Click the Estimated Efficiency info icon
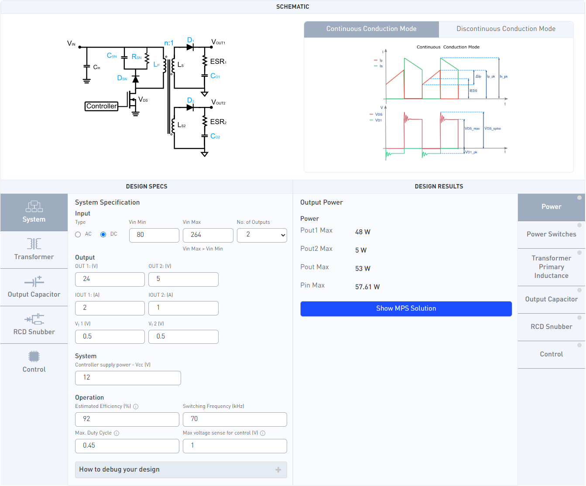 (x=136, y=407)
